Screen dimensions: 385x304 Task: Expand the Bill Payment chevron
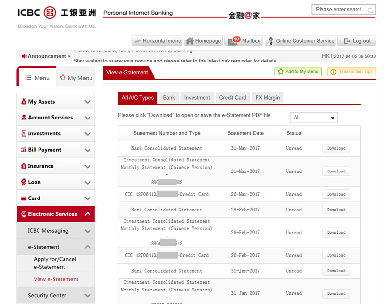[x=88, y=150]
